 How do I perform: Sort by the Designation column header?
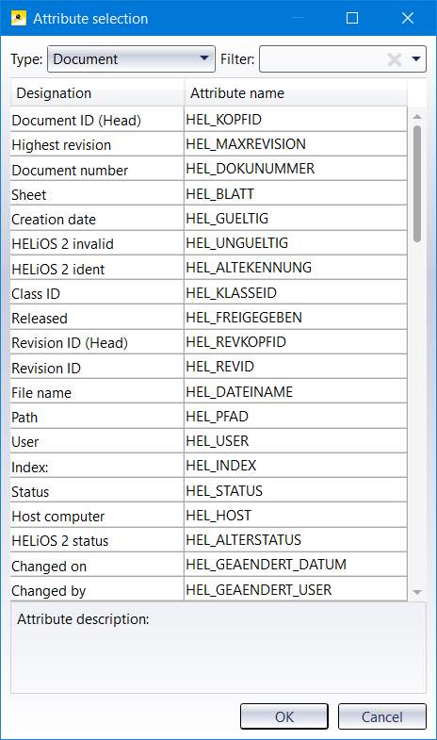97,93
